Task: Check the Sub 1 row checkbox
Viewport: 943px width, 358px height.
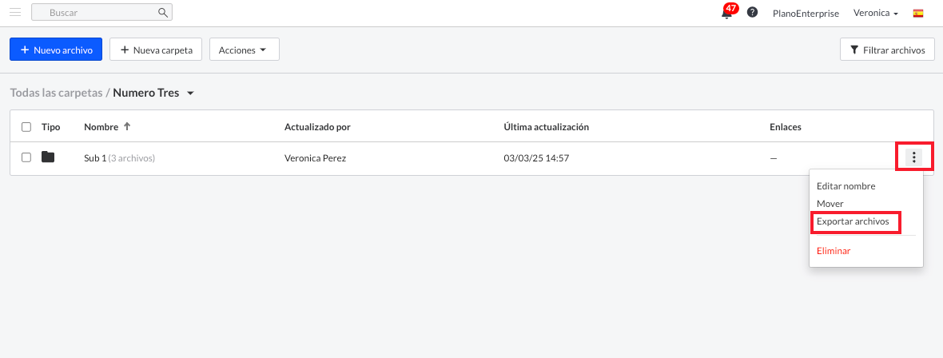Action: point(26,157)
